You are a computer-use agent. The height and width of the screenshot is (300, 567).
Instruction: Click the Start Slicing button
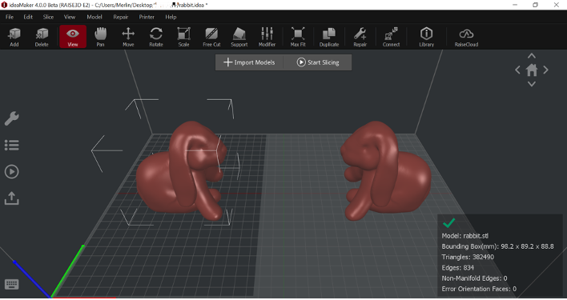coord(318,62)
